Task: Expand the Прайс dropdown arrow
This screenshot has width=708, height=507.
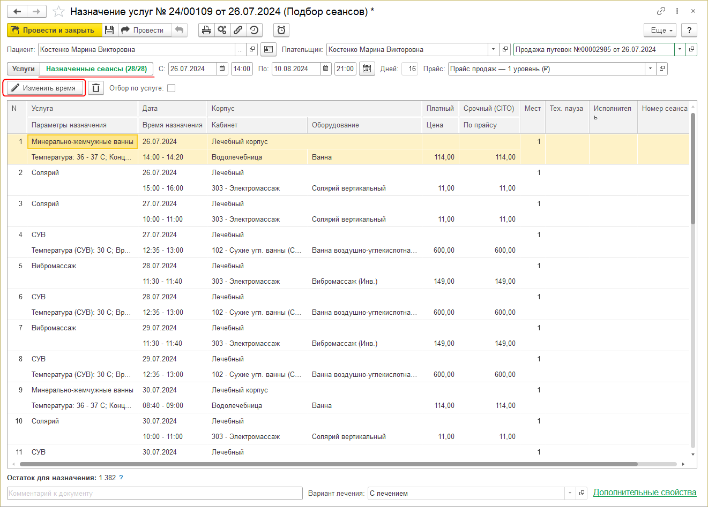Action: tap(651, 69)
